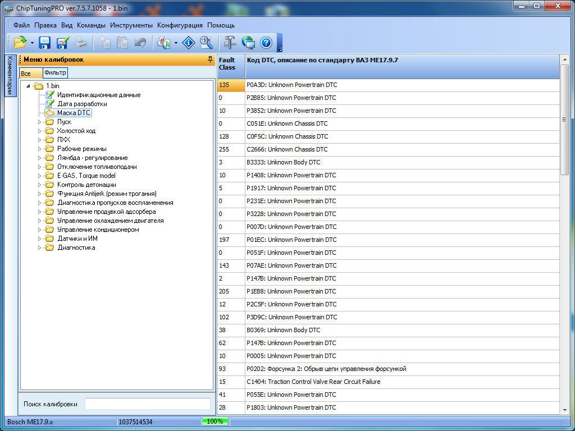575x431 pixels.
Task: Open the help question mark icon
Action: point(266,42)
